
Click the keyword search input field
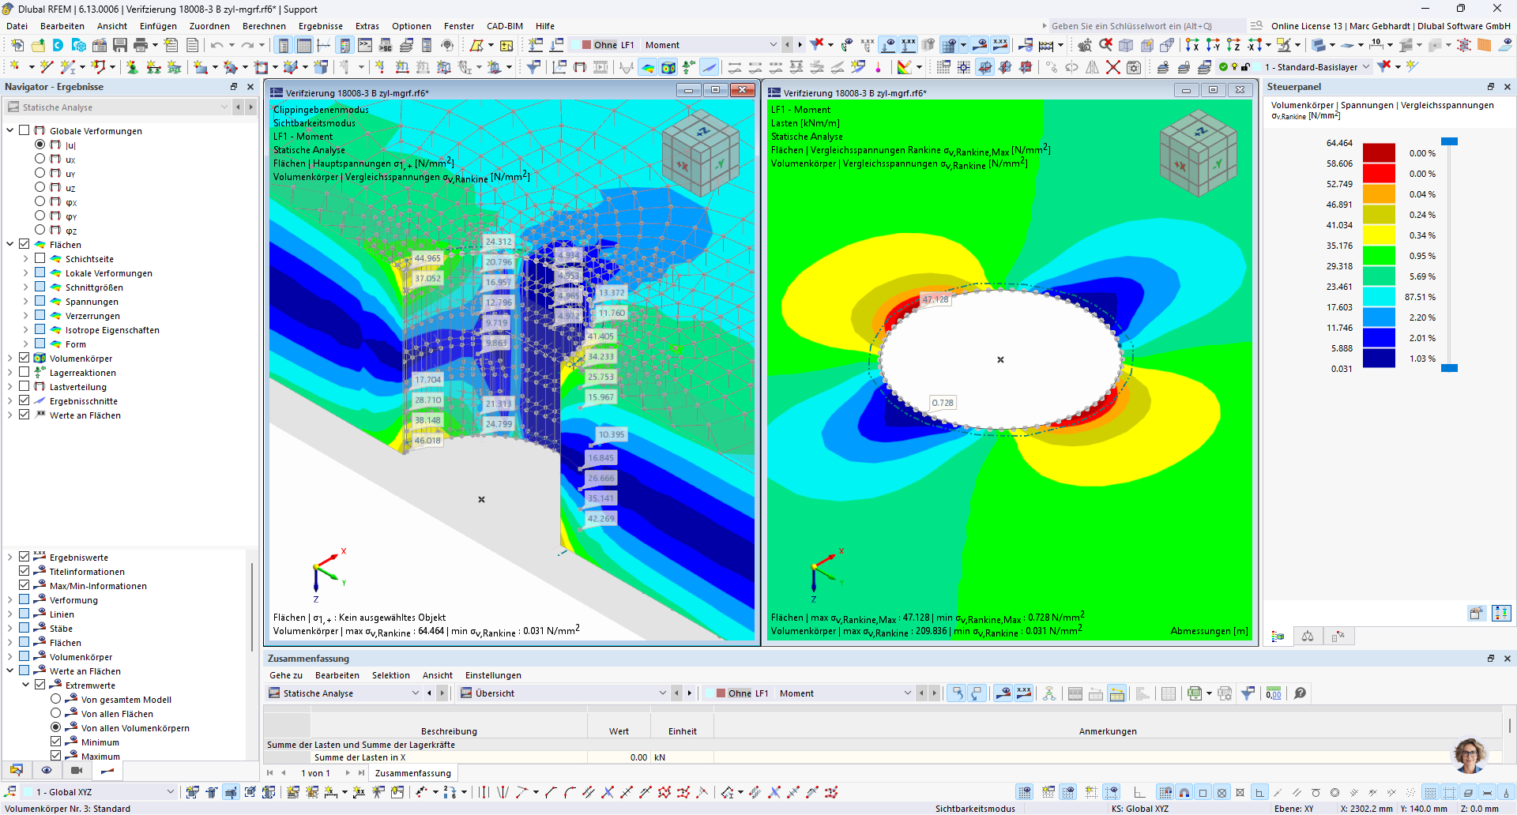[x=1147, y=26]
